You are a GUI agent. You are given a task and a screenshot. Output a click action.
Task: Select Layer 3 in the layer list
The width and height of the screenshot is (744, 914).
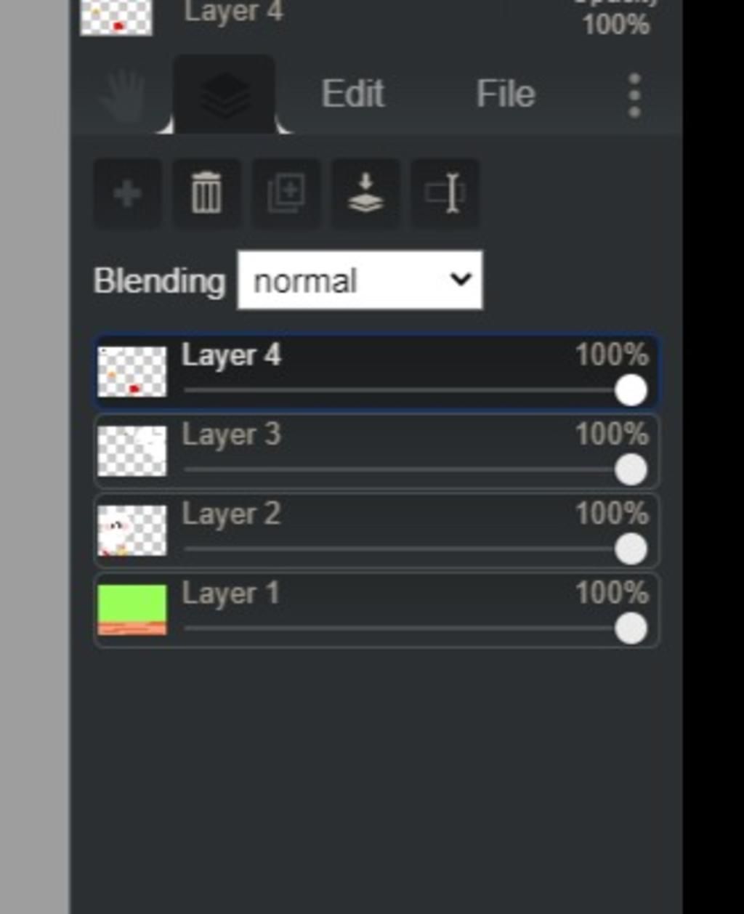[231, 435]
